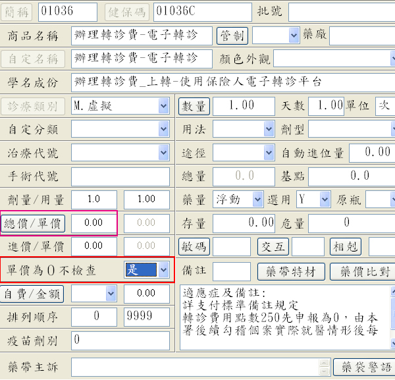Expand the 用法 dropdown

(269, 128)
